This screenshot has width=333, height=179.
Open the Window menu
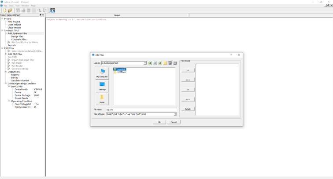[25, 5]
